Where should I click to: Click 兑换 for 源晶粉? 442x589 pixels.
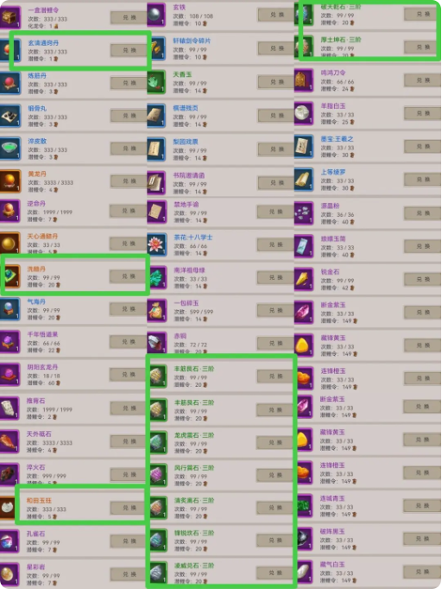point(422,213)
